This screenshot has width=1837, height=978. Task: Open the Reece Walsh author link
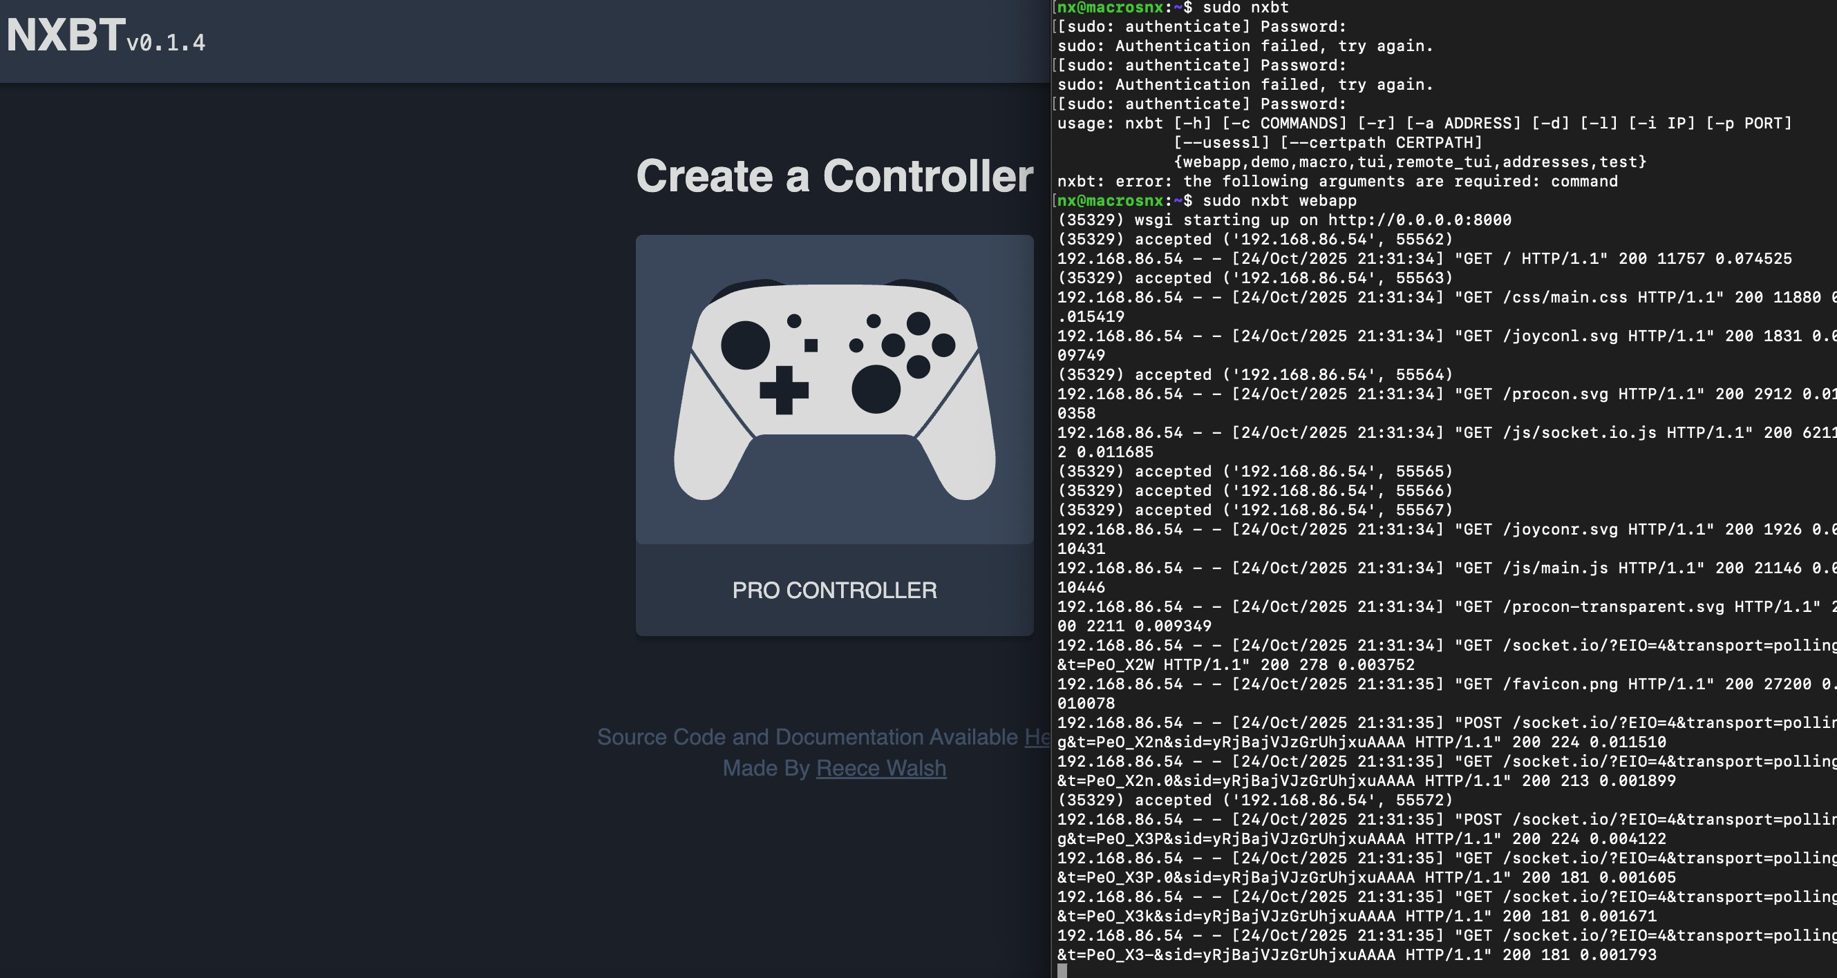coord(880,768)
